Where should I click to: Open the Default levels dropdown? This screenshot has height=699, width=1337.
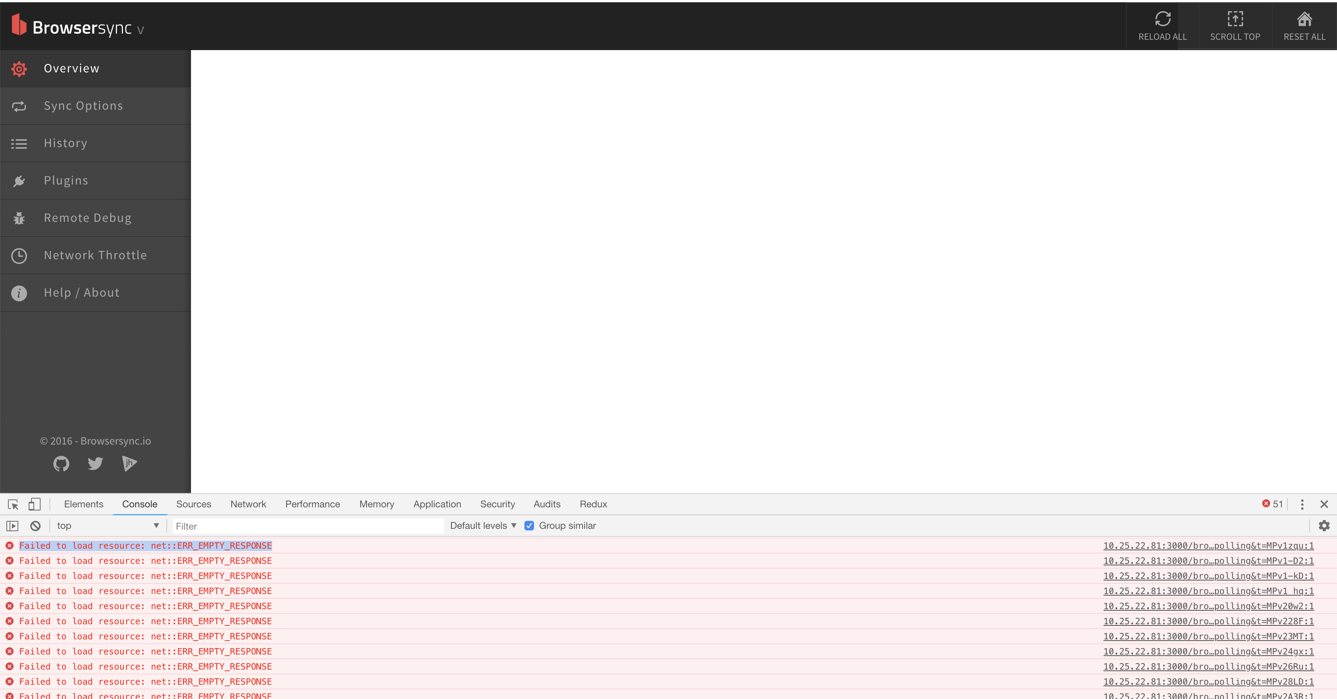tap(482, 525)
